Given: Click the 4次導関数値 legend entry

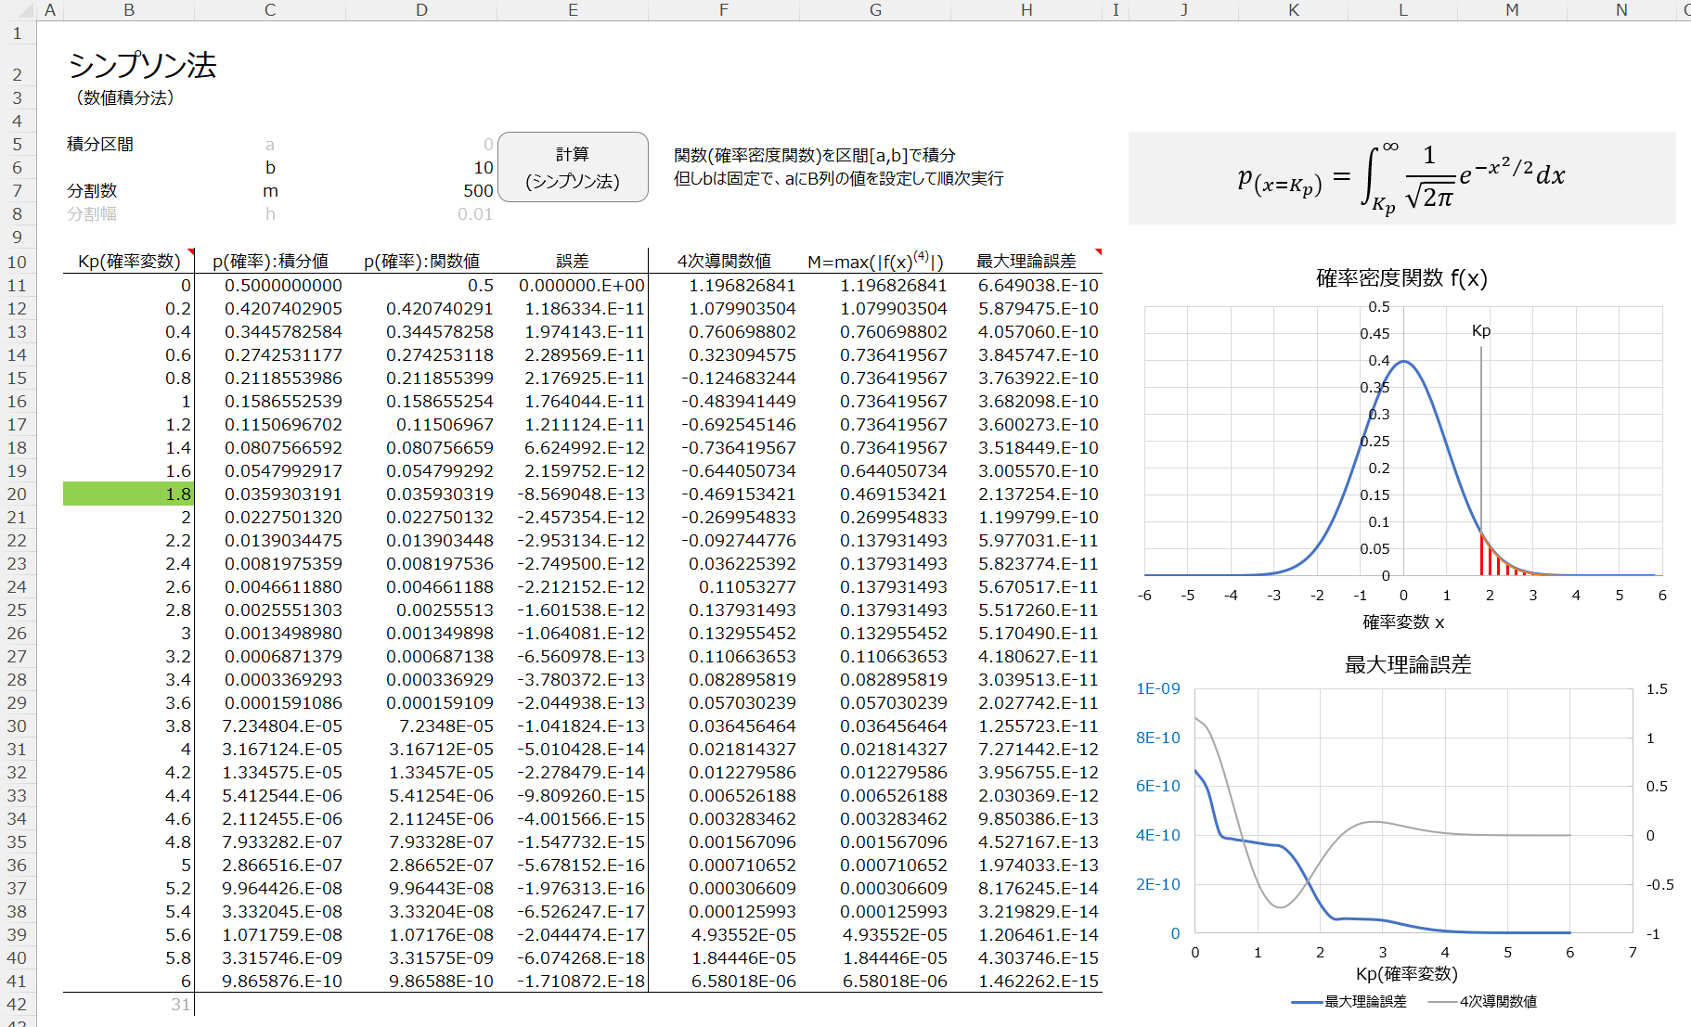Looking at the screenshot, I should pos(1482,1001).
